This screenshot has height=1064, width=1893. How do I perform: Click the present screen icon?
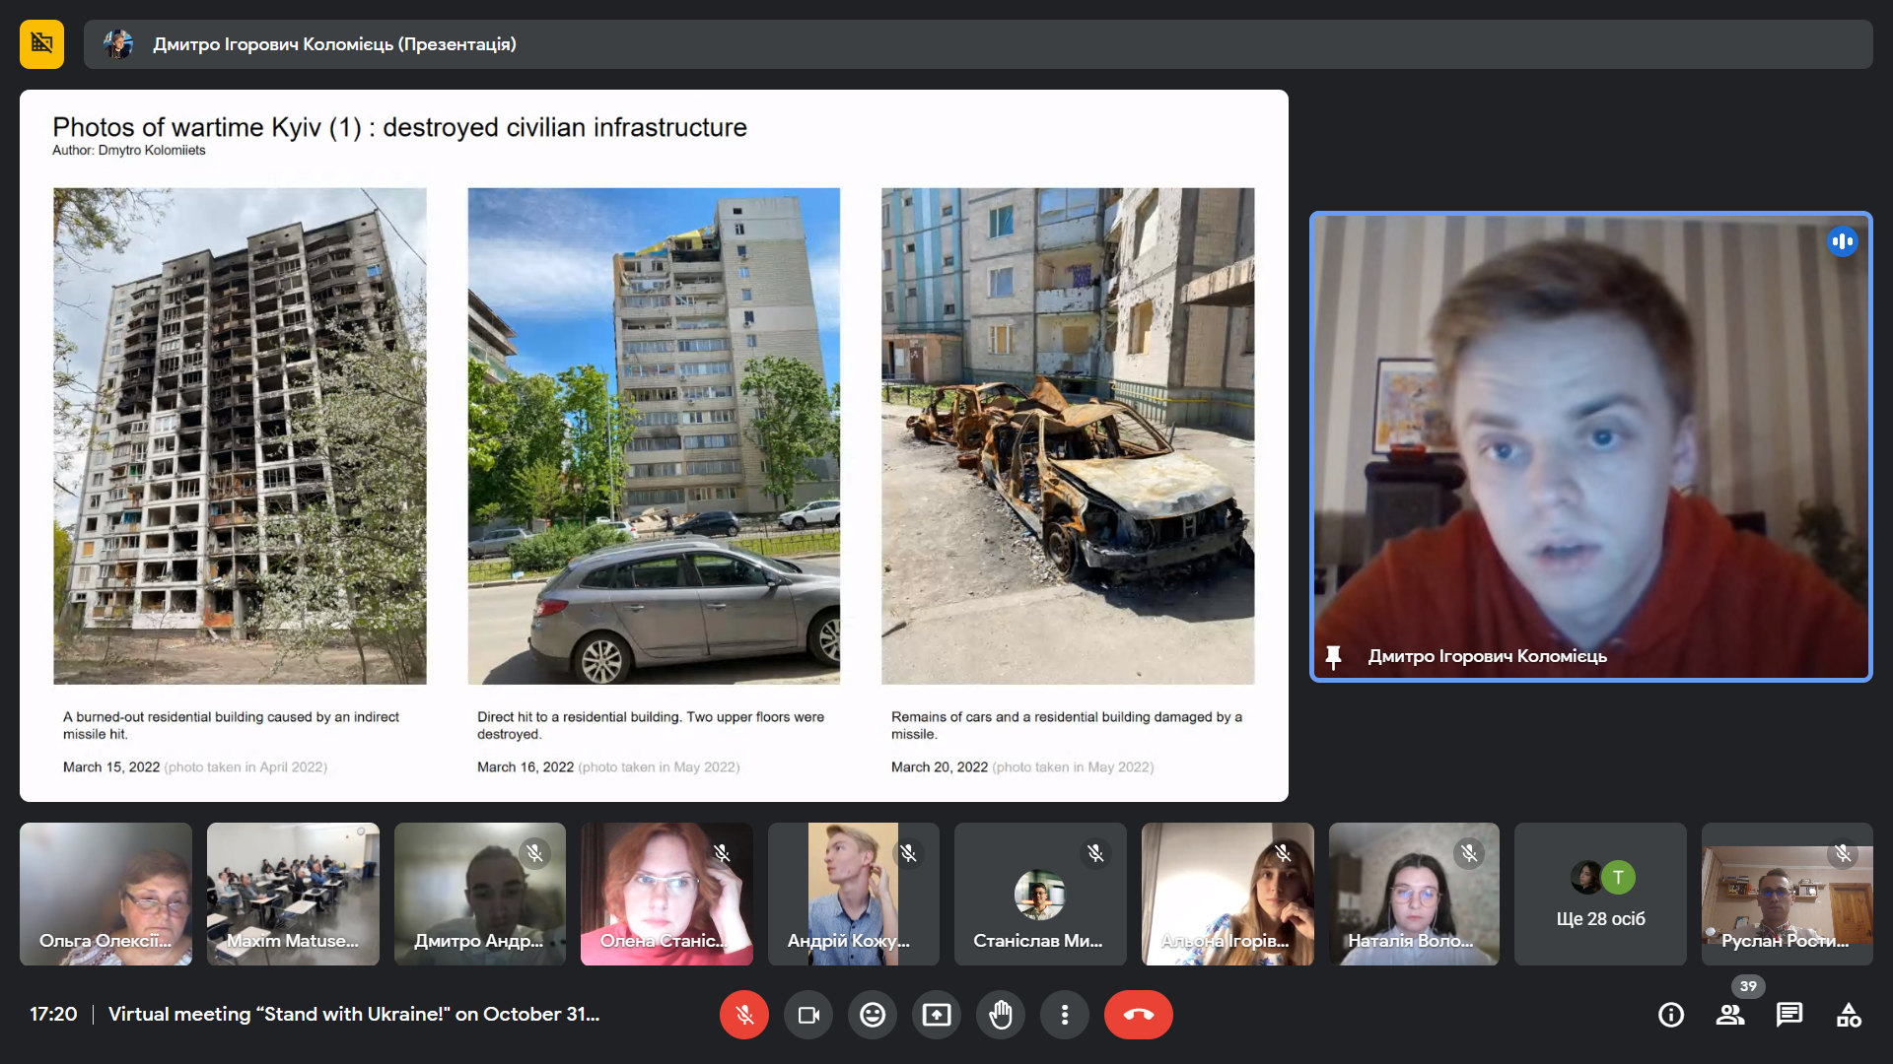pyautogui.click(x=937, y=1015)
